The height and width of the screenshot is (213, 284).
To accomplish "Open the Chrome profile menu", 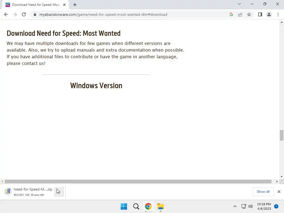I will [269, 14].
